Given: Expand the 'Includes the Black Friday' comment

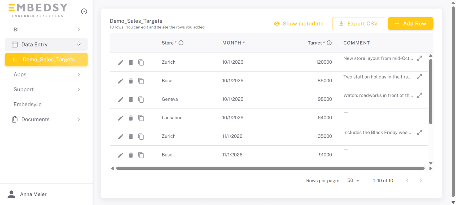Looking at the screenshot, I should click(419, 132).
